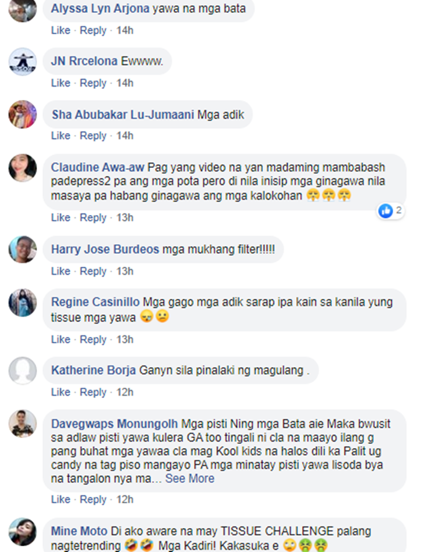Expand Davegwaps' comment with See More
The width and height of the screenshot is (435, 552).
(190, 478)
